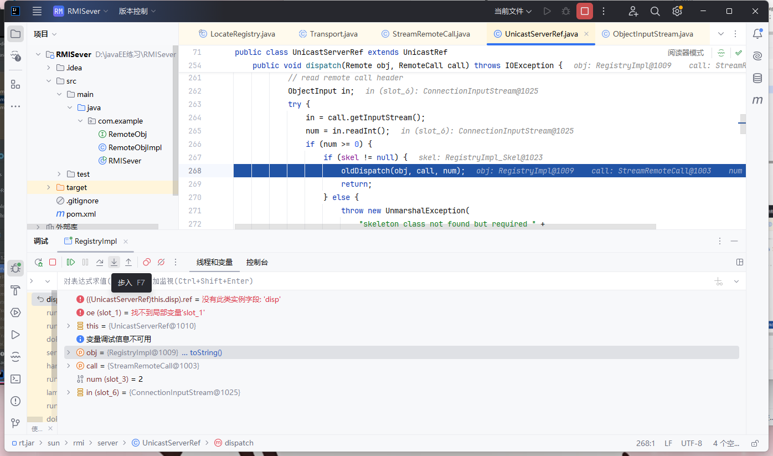Switch to the Transport.java editor tab
This screenshot has width=773, height=456.
click(333, 34)
